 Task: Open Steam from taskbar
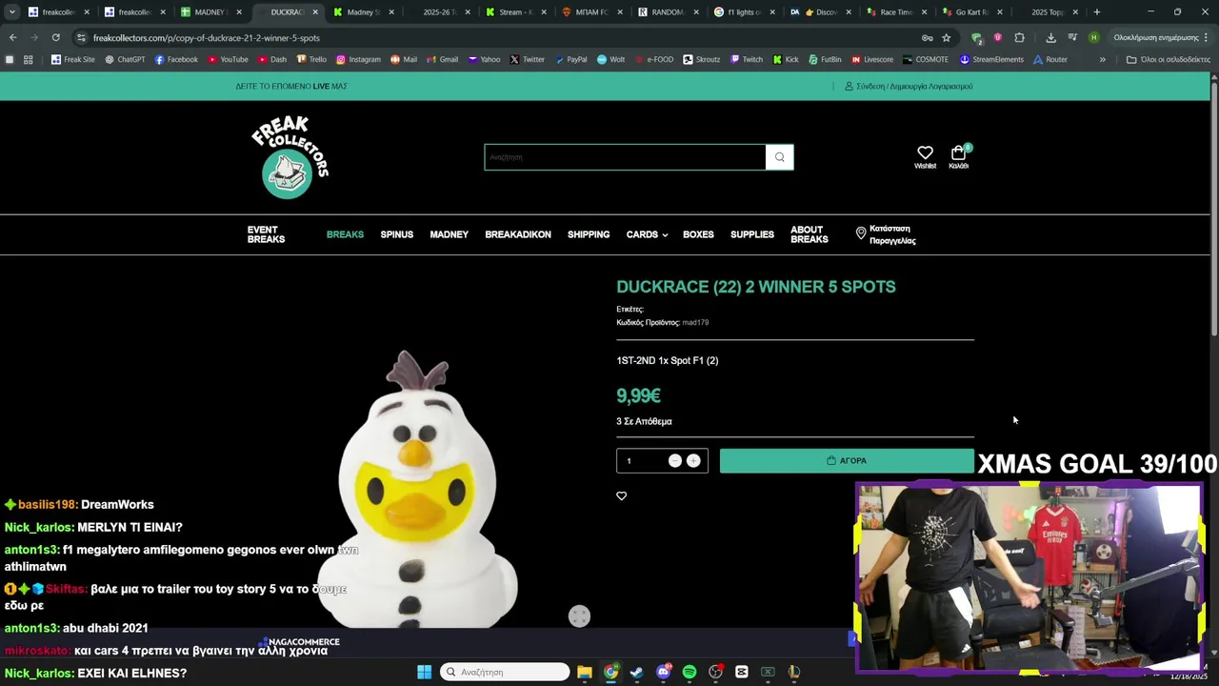(x=636, y=672)
